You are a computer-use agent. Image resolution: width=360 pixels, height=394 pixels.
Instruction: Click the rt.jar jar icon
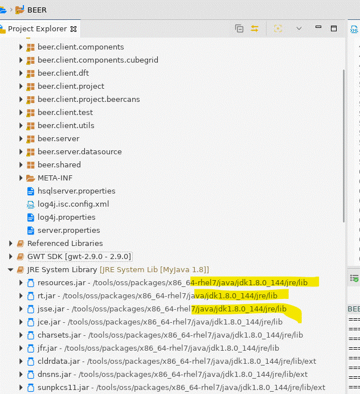click(x=31, y=296)
